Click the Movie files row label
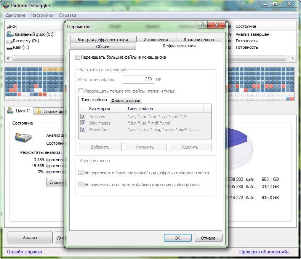Screen dimensions: 301x259 (99, 129)
